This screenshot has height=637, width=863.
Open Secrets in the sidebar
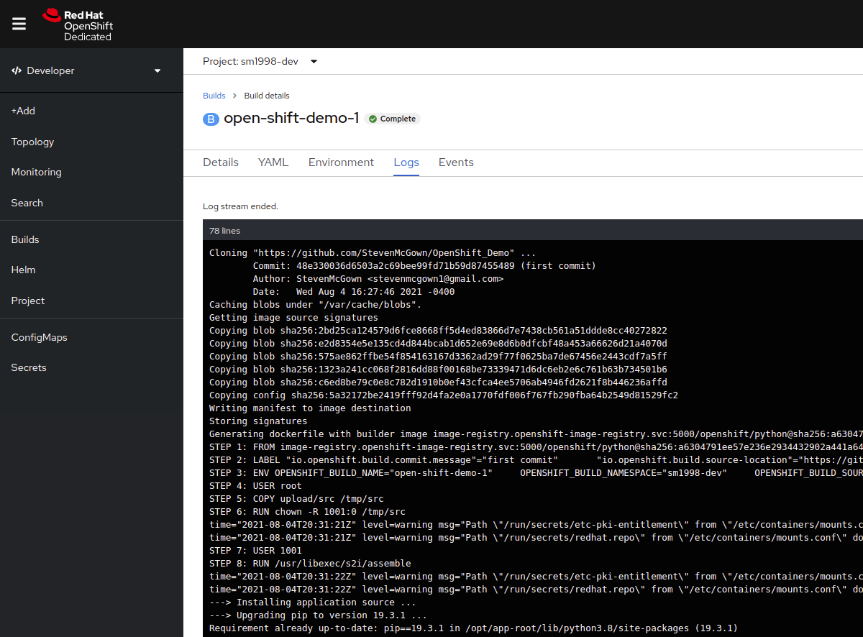pyautogui.click(x=29, y=367)
